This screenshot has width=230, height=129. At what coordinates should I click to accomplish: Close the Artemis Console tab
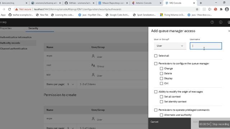pos(161,3)
